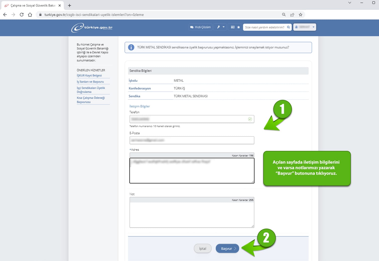Click the Başvur button

[227, 248]
